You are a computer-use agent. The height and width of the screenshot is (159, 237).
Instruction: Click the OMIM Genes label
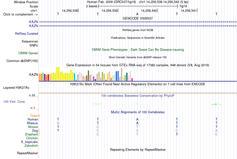[x=28, y=53]
